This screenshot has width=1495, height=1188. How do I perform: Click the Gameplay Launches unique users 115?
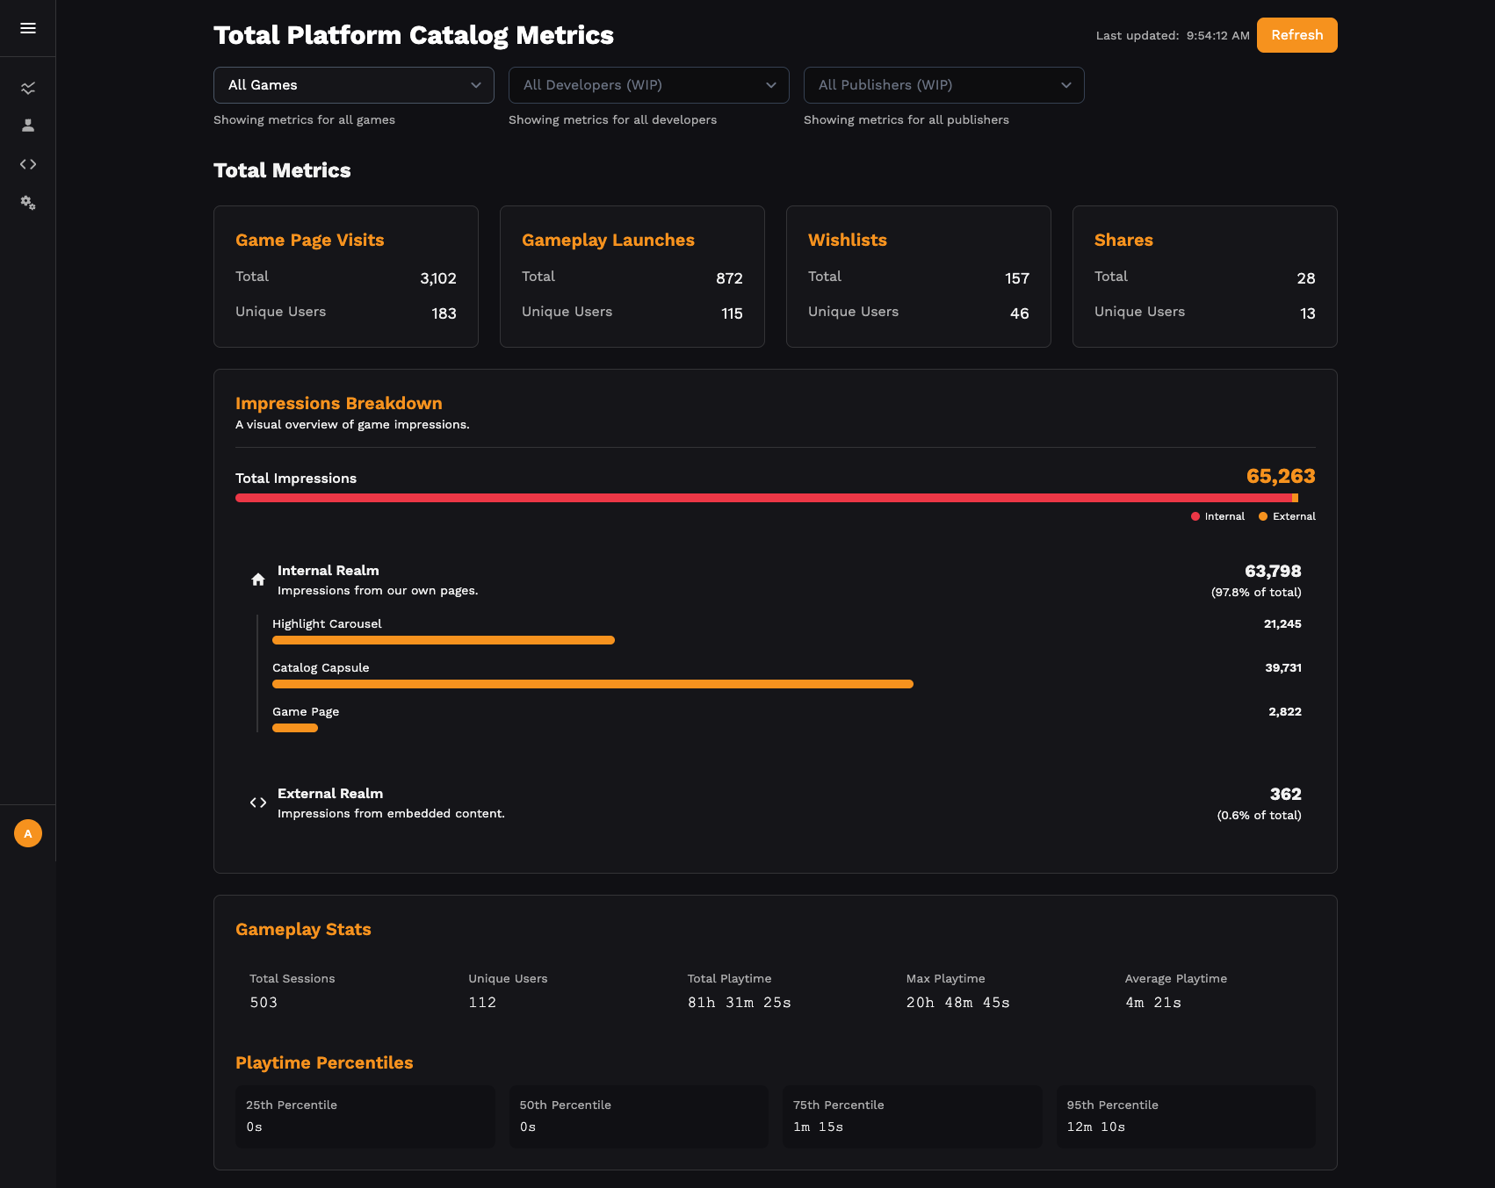click(733, 313)
